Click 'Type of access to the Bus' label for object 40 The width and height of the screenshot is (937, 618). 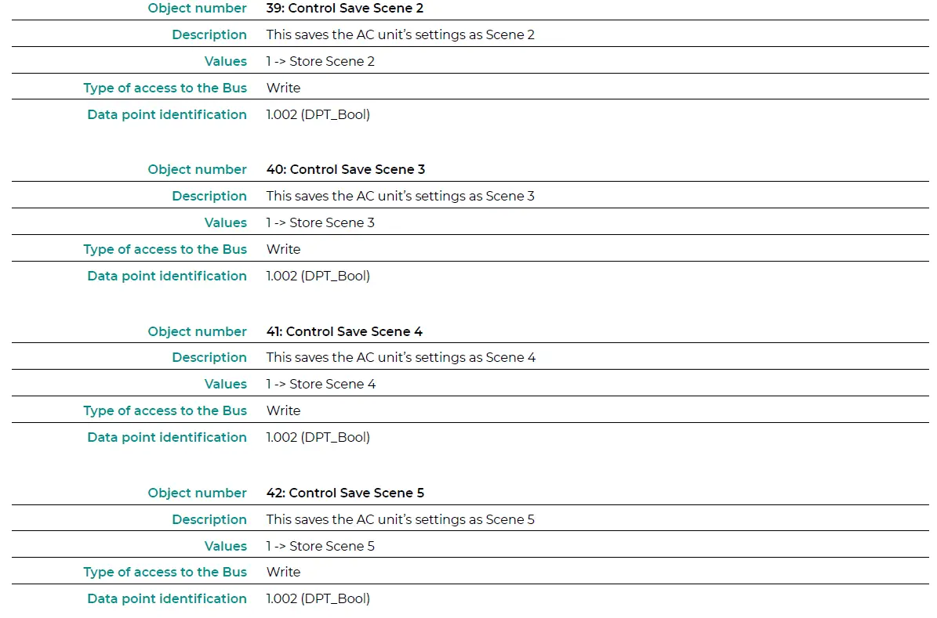coord(165,250)
